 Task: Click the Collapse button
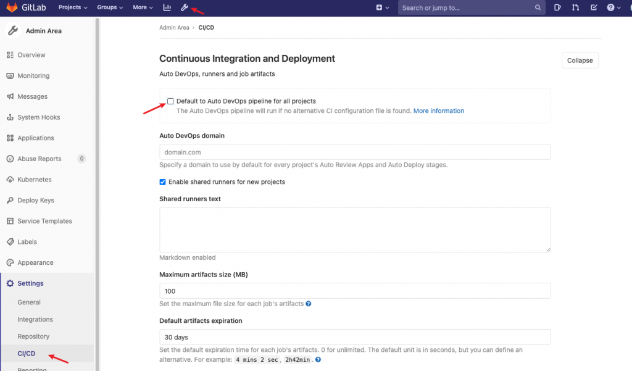(x=580, y=60)
